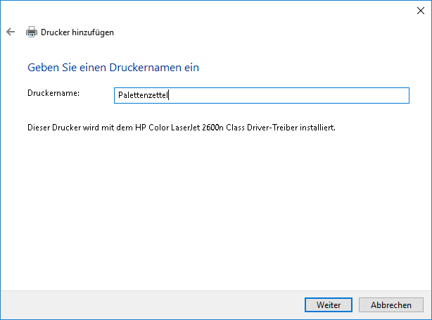Click the word "Palettenzettel" in the name field
This screenshot has height=320, width=432.
[x=143, y=95]
